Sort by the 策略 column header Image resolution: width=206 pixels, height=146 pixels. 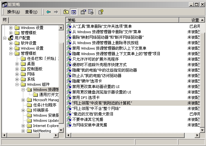coord(123,20)
